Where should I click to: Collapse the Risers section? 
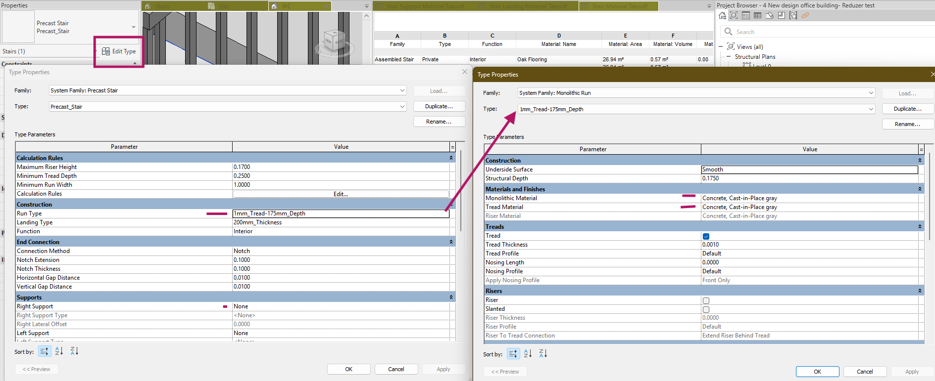coord(920,291)
